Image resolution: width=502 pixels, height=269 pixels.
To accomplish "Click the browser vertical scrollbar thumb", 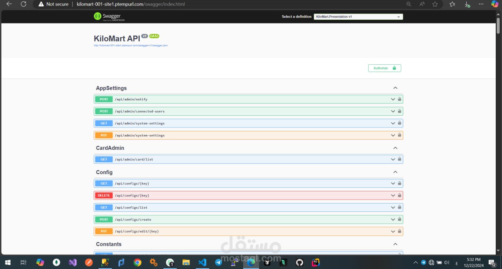I will [498, 25].
